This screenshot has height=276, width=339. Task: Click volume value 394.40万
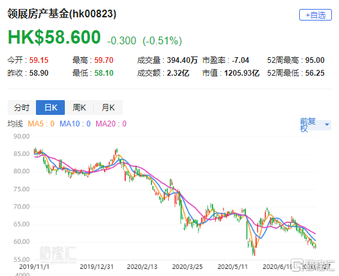(182, 60)
